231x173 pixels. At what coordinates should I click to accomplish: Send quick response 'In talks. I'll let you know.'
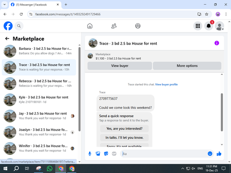pos(124,137)
